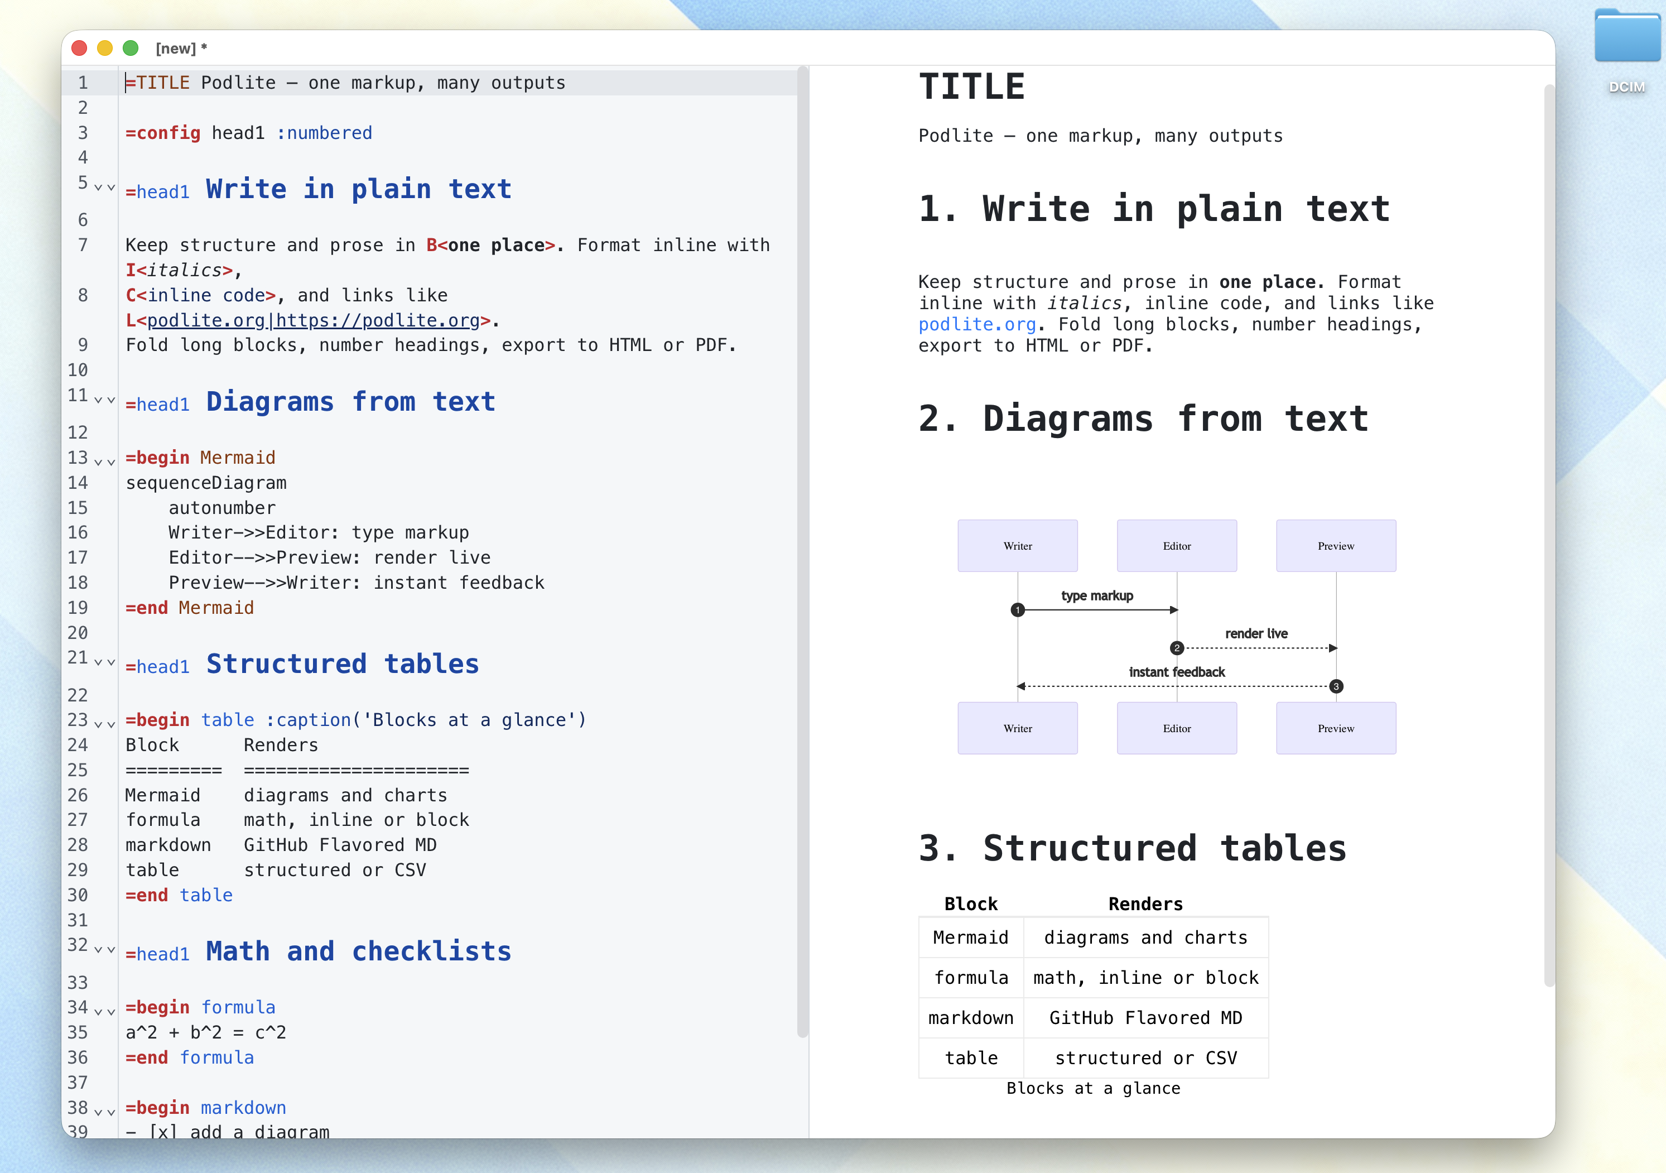Click the numbered '2' marker in the diagram
This screenshot has width=1666, height=1173.
(x=1177, y=648)
